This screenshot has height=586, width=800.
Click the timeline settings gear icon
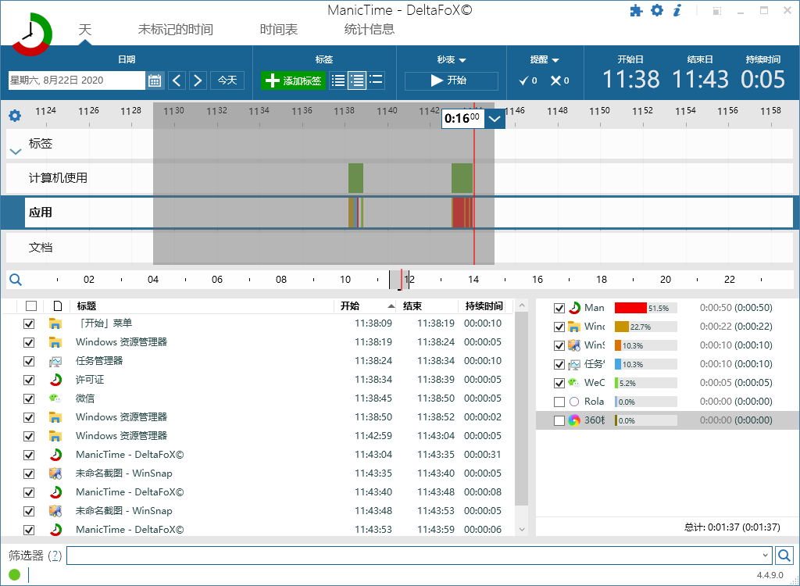click(x=14, y=115)
